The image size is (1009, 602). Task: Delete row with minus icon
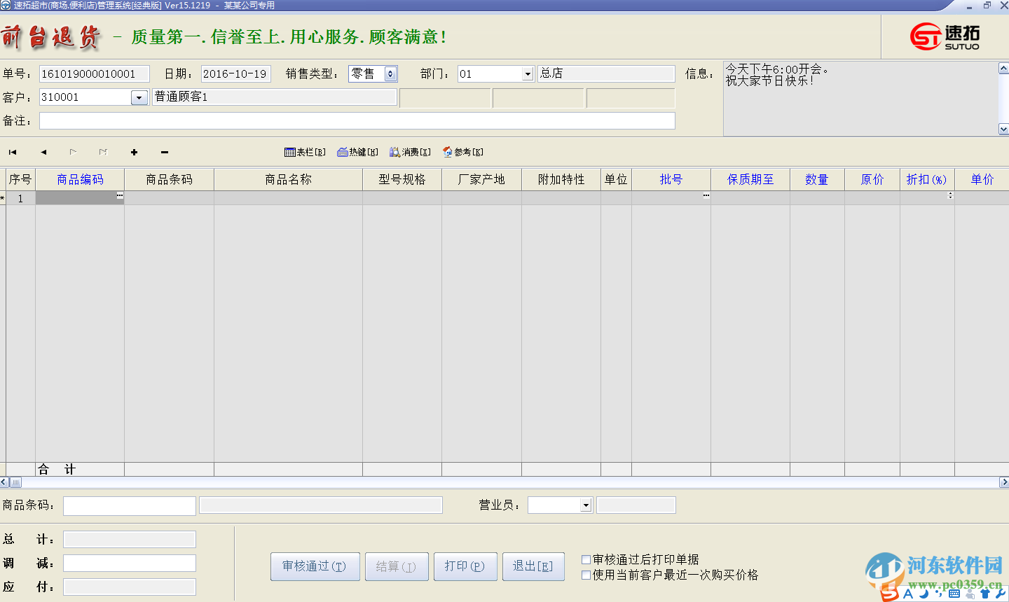165,152
